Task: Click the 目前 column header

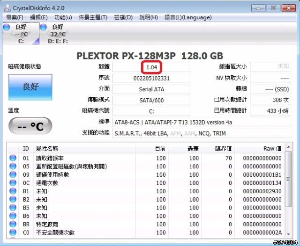Action: tap(152, 148)
